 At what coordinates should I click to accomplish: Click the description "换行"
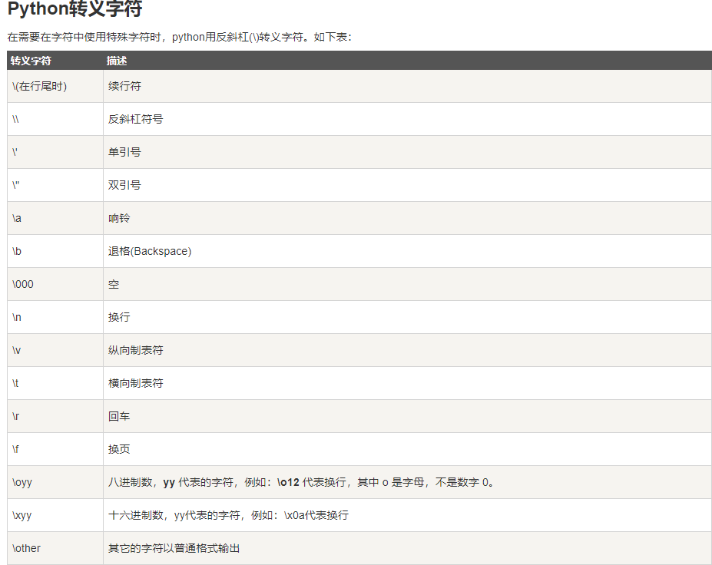click(x=119, y=318)
